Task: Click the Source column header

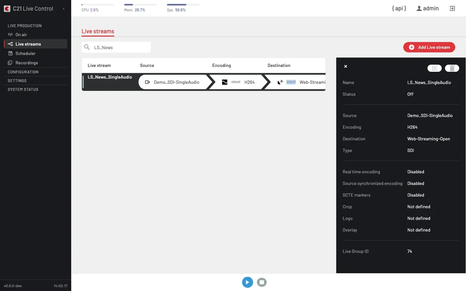Action: tap(147, 65)
